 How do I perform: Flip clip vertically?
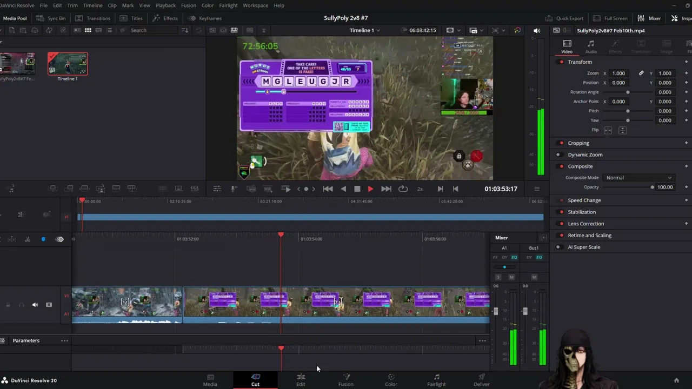click(x=622, y=130)
